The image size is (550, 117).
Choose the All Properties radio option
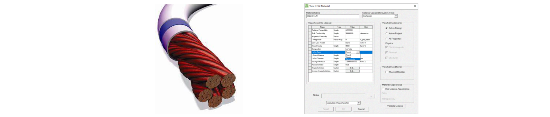coord(386,39)
